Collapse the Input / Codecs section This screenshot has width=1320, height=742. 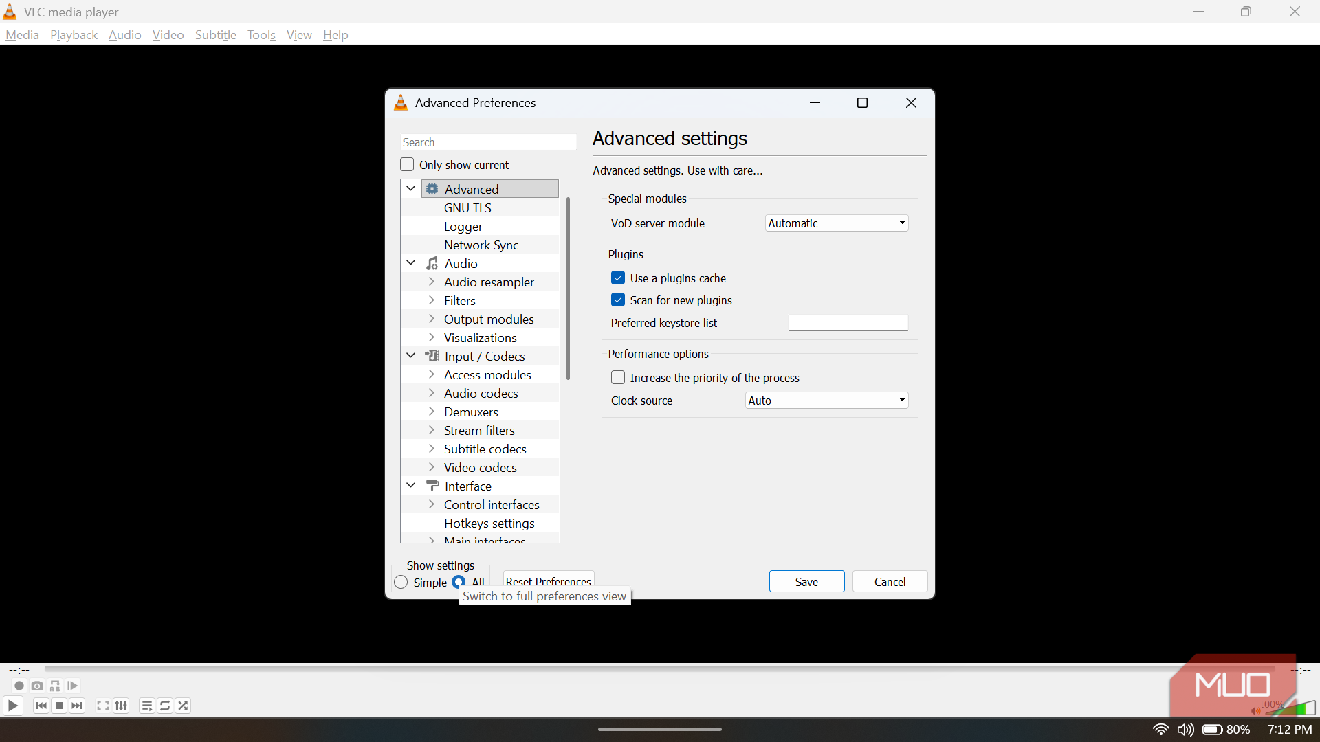click(x=411, y=356)
